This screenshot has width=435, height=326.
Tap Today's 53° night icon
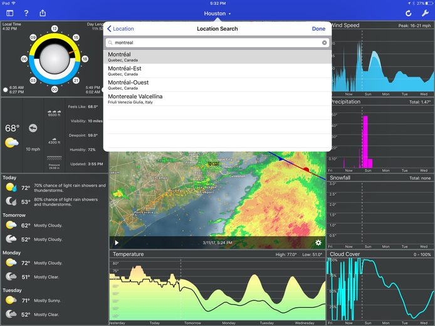11,201
